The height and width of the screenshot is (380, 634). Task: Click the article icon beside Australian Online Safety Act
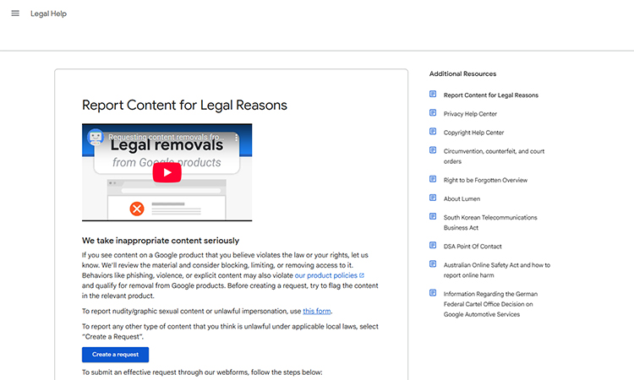tap(433, 264)
